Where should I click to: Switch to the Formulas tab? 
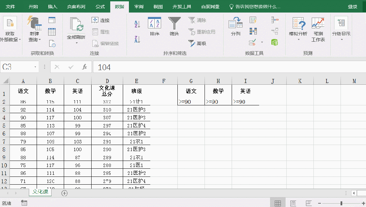click(x=100, y=6)
